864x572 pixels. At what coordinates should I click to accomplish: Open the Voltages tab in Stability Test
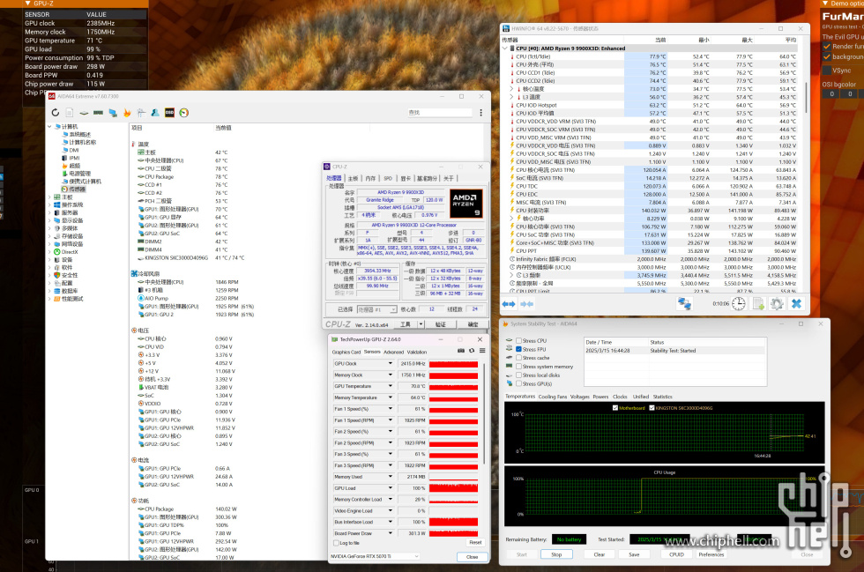click(580, 397)
